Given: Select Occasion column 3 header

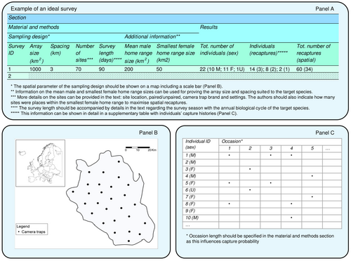Looking at the screenshot, I should (x=271, y=148).
